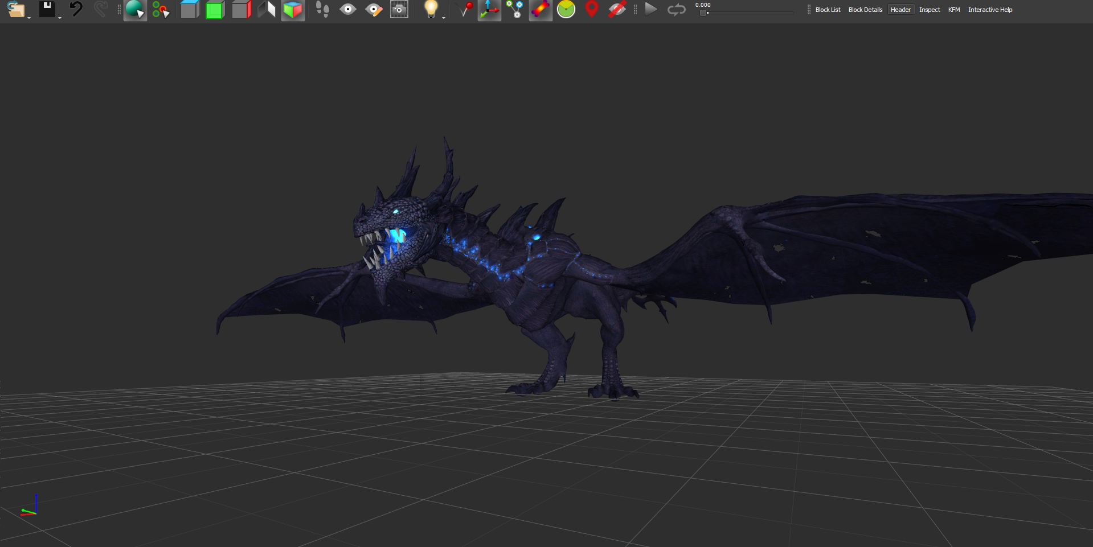This screenshot has height=547, width=1093.
Task: Click the Load file folder icon
Action: point(15,10)
